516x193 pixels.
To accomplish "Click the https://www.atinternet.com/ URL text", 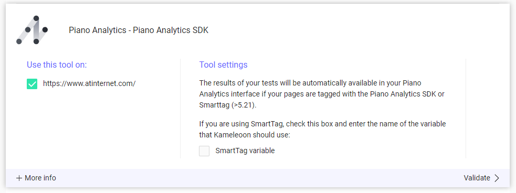I will [89, 83].
